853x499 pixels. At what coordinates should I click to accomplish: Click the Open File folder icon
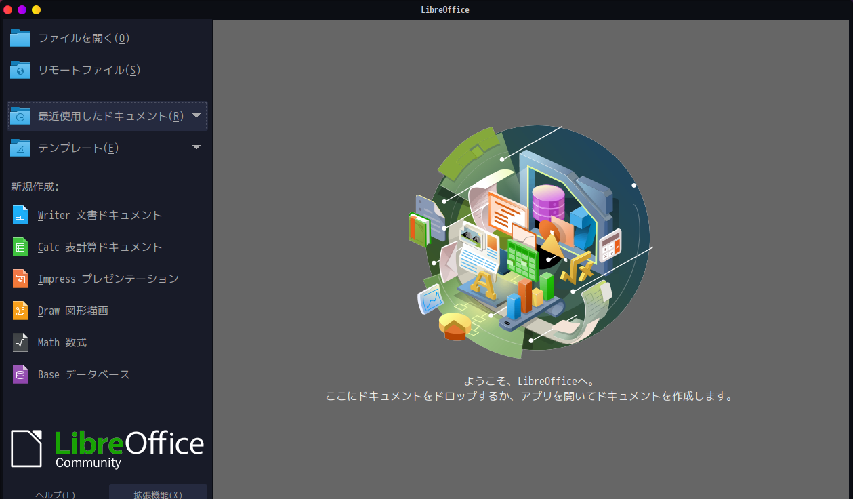click(20, 38)
